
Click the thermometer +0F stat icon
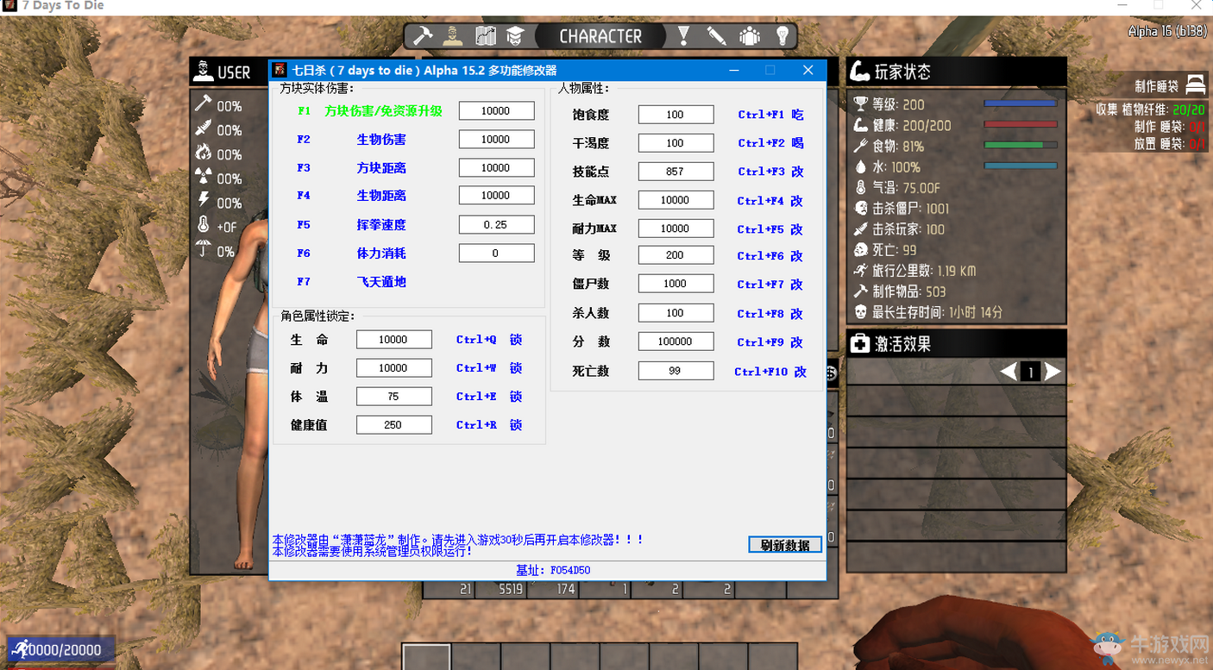[204, 225]
